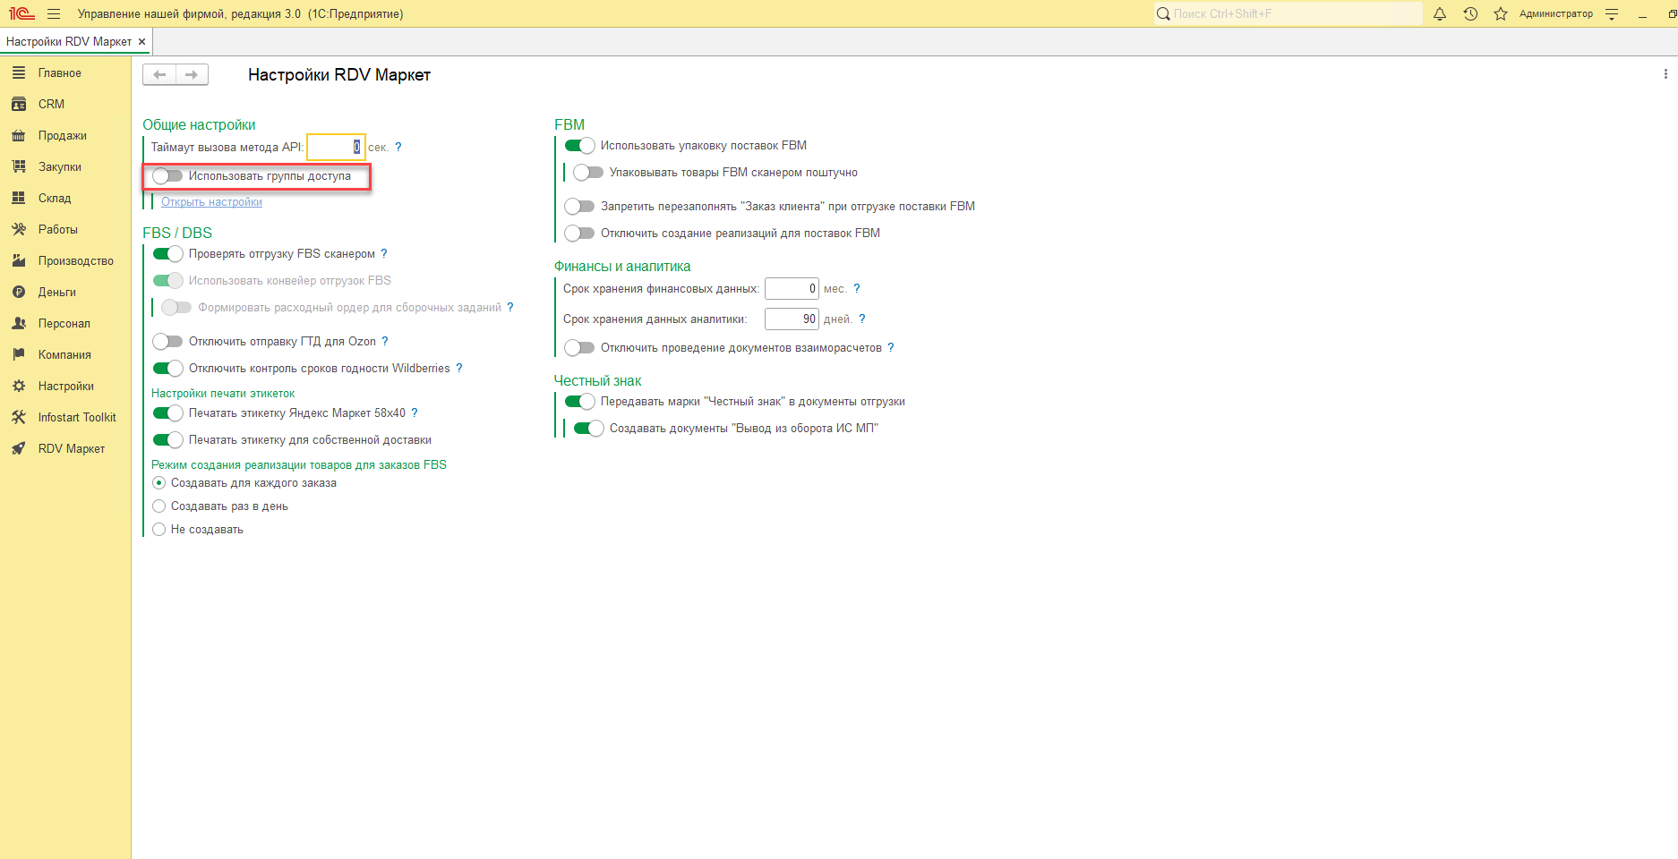Toggle Проверять отгрузку FBS сканером
Viewport: 1678px width, 859px height.
tap(167, 253)
